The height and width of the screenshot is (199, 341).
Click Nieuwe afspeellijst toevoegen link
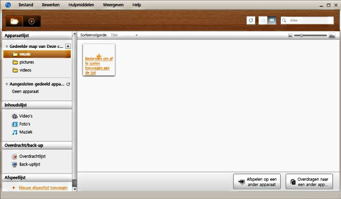click(43, 188)
